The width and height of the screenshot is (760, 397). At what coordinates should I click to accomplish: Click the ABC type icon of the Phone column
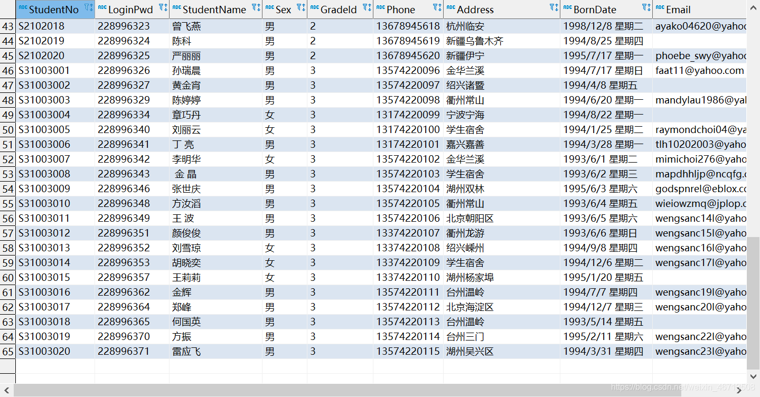click(x=380, y=8)
